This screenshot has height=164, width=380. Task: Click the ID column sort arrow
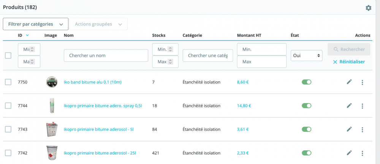coord(27,36)
